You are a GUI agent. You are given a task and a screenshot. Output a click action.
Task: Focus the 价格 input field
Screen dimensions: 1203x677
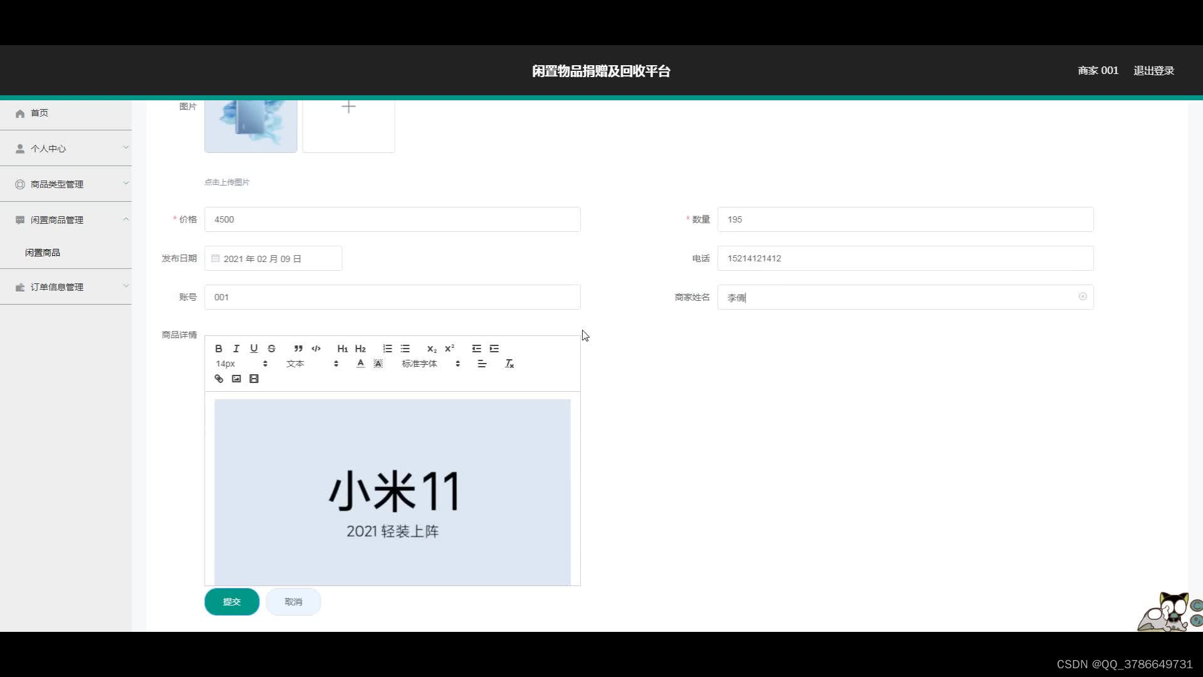point(392,219)
